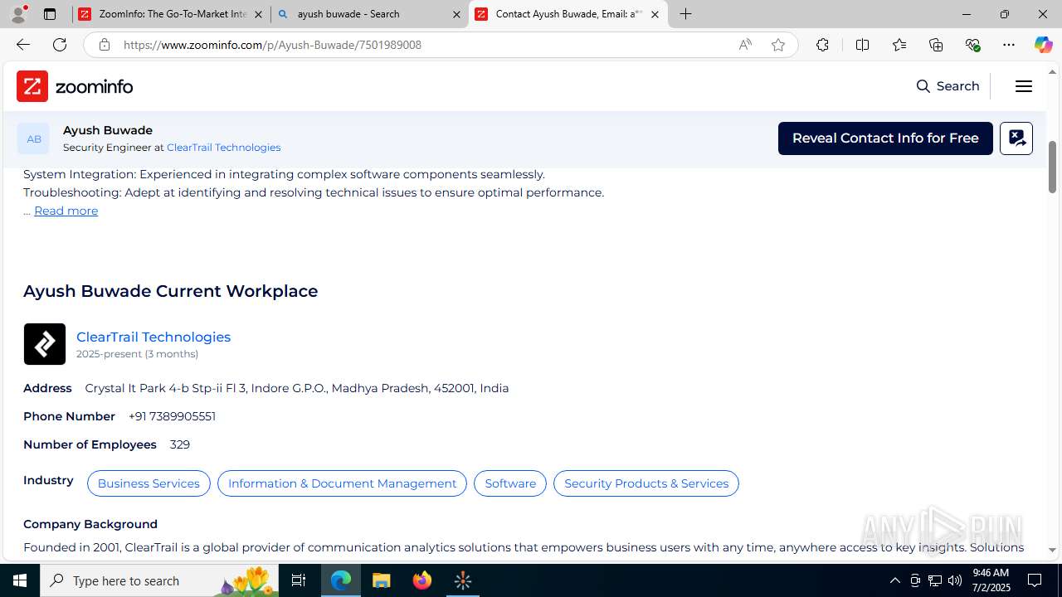This screenshot has height=597, width=1062.
Task: Click the employee count 329
Action: (x=180, y=444)
